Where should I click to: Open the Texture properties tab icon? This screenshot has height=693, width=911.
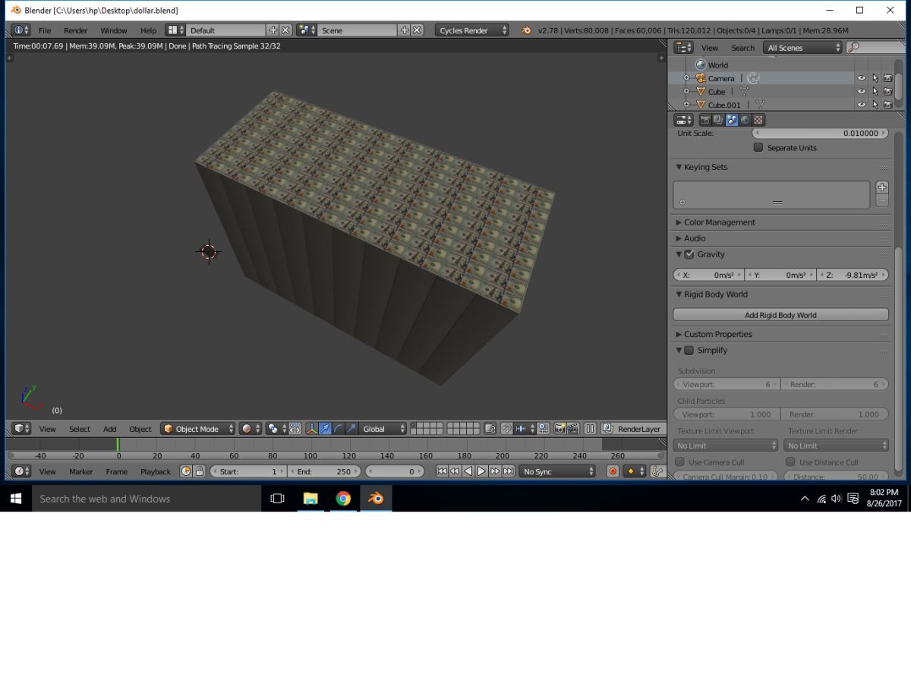(x=758, y=120)
